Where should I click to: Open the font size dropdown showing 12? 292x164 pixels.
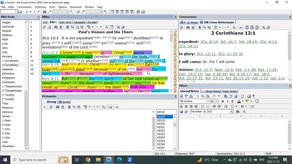216,101
